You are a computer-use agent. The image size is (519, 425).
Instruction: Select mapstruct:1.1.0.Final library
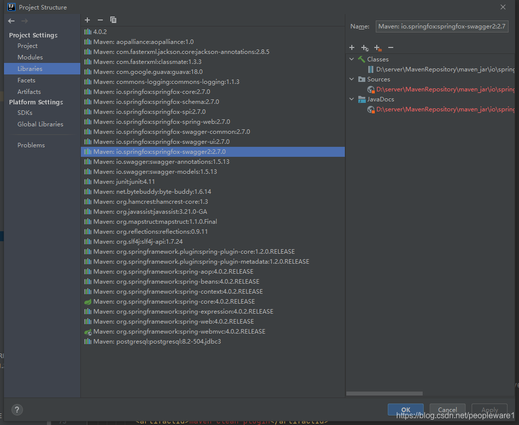[x=213, y=222]
